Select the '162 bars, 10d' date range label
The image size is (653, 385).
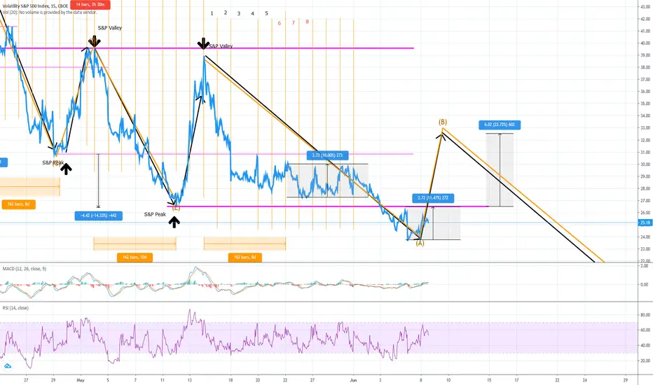(x=135, y=257)
